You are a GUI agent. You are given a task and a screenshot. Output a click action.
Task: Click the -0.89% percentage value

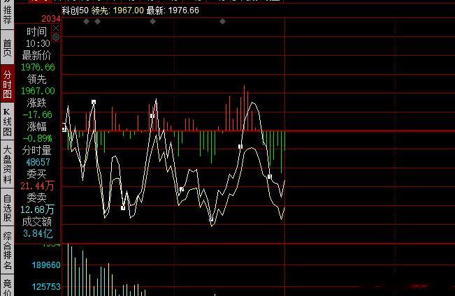38,139
